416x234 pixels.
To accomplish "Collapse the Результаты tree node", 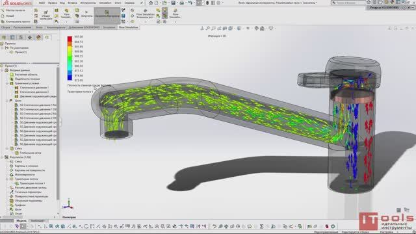I will (x=3, y=157).
